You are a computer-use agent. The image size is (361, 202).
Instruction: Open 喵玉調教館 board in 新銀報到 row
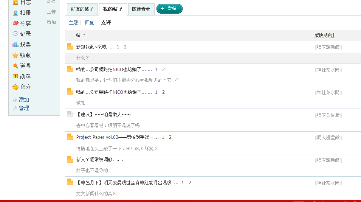tap(328, 47)
